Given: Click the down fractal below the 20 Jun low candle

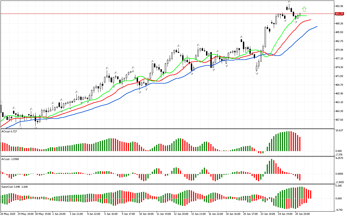Looking at the screenshot, I should click(256, 73).
